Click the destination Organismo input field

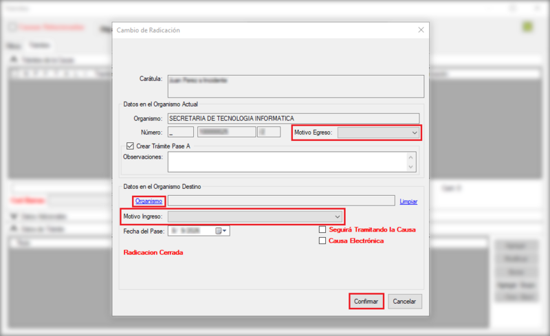point(281,201)
